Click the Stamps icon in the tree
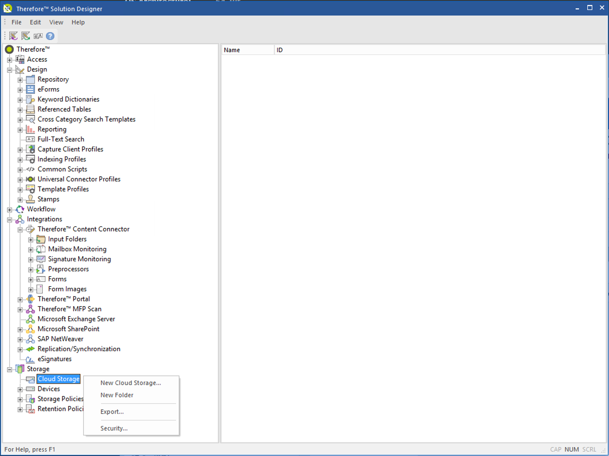This screenshot has height=456, width=609. (30, 199)
